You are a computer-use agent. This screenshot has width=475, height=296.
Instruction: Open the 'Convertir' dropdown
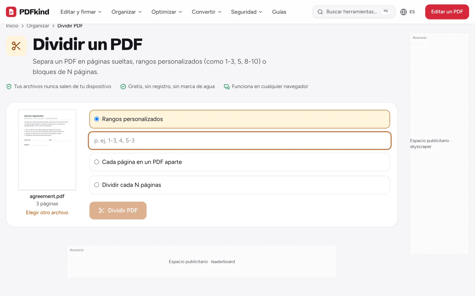pos(207,12)
